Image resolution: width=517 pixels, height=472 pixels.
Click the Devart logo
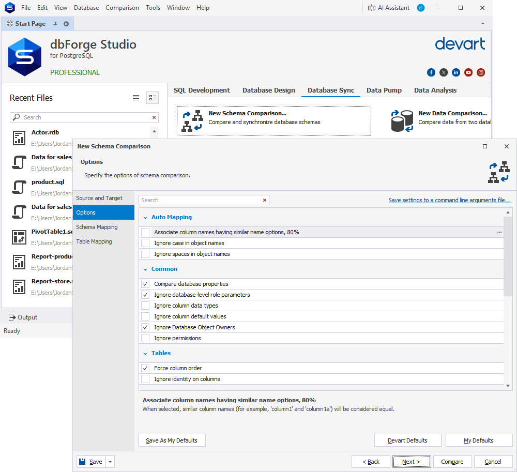(460, 44)
